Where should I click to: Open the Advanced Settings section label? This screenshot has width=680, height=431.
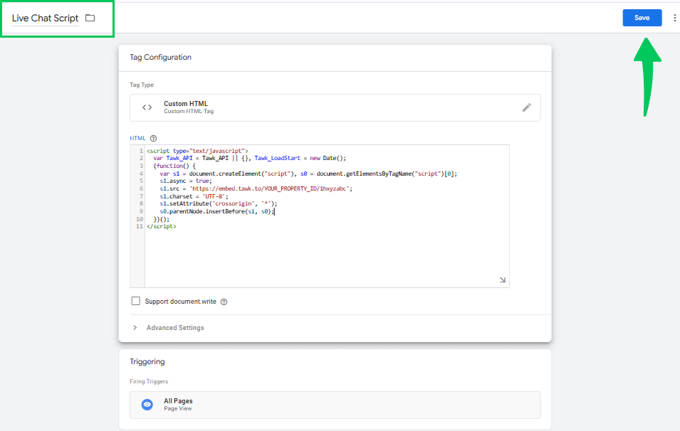pyautogui.click(x=175, y=327)
